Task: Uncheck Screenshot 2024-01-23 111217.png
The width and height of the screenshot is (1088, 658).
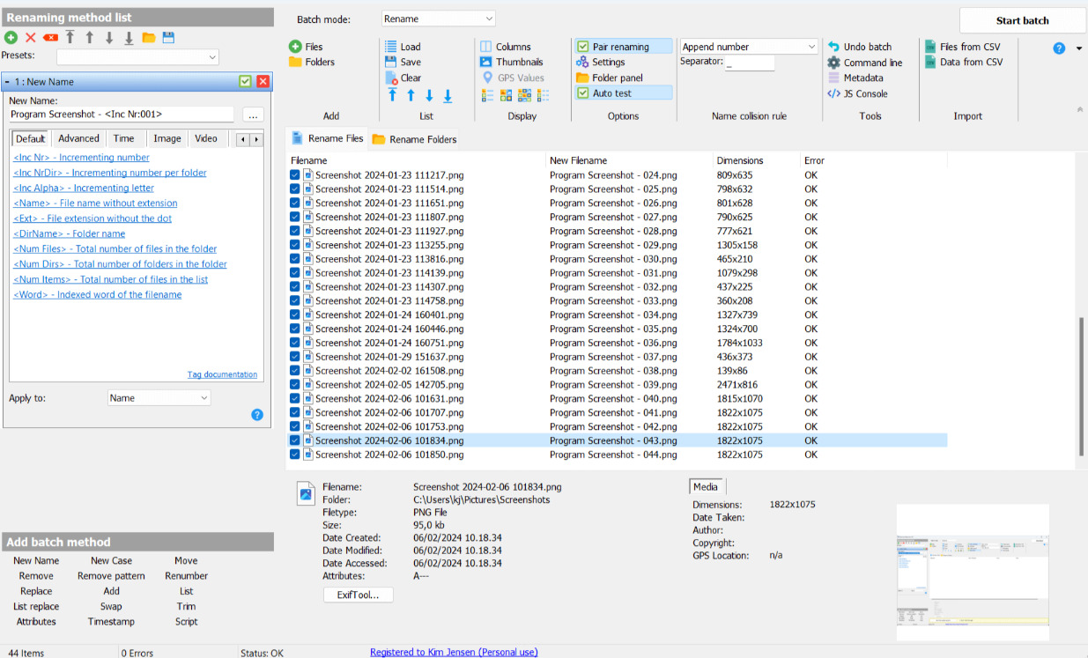Action: point(295,175)
